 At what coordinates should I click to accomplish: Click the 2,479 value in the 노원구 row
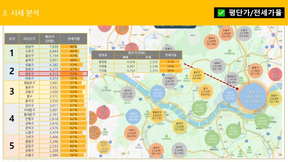click(x=54, y=132)
